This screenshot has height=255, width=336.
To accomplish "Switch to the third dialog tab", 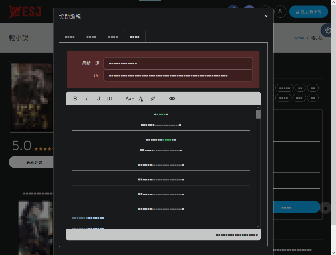I will point(113,37).
